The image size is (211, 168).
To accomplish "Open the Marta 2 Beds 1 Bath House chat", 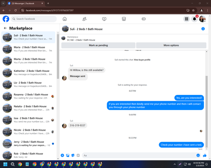I will coord(28,61).
